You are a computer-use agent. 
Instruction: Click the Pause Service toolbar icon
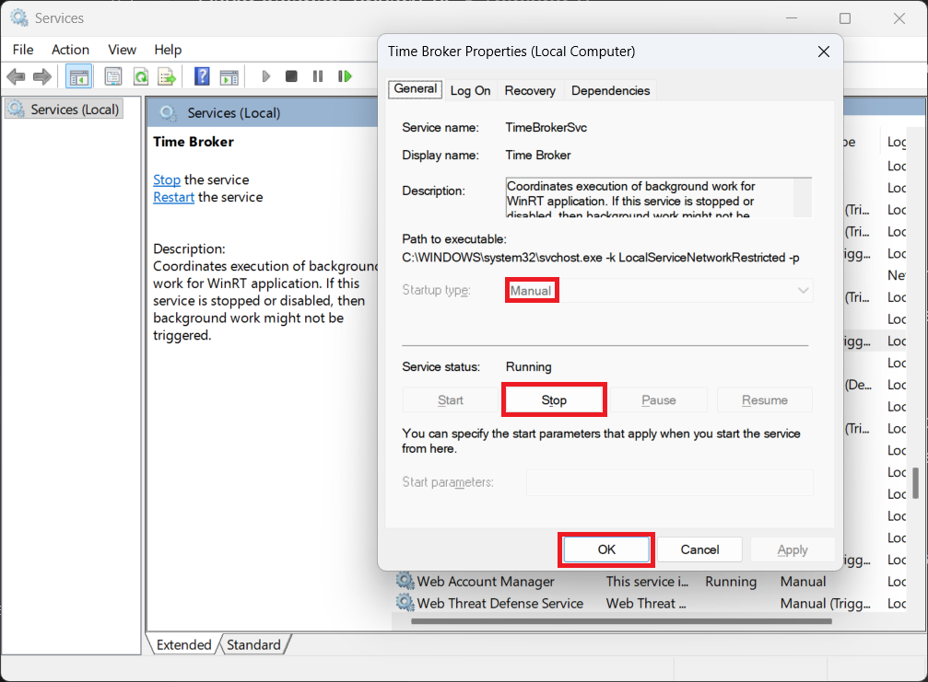pos(318,76)
